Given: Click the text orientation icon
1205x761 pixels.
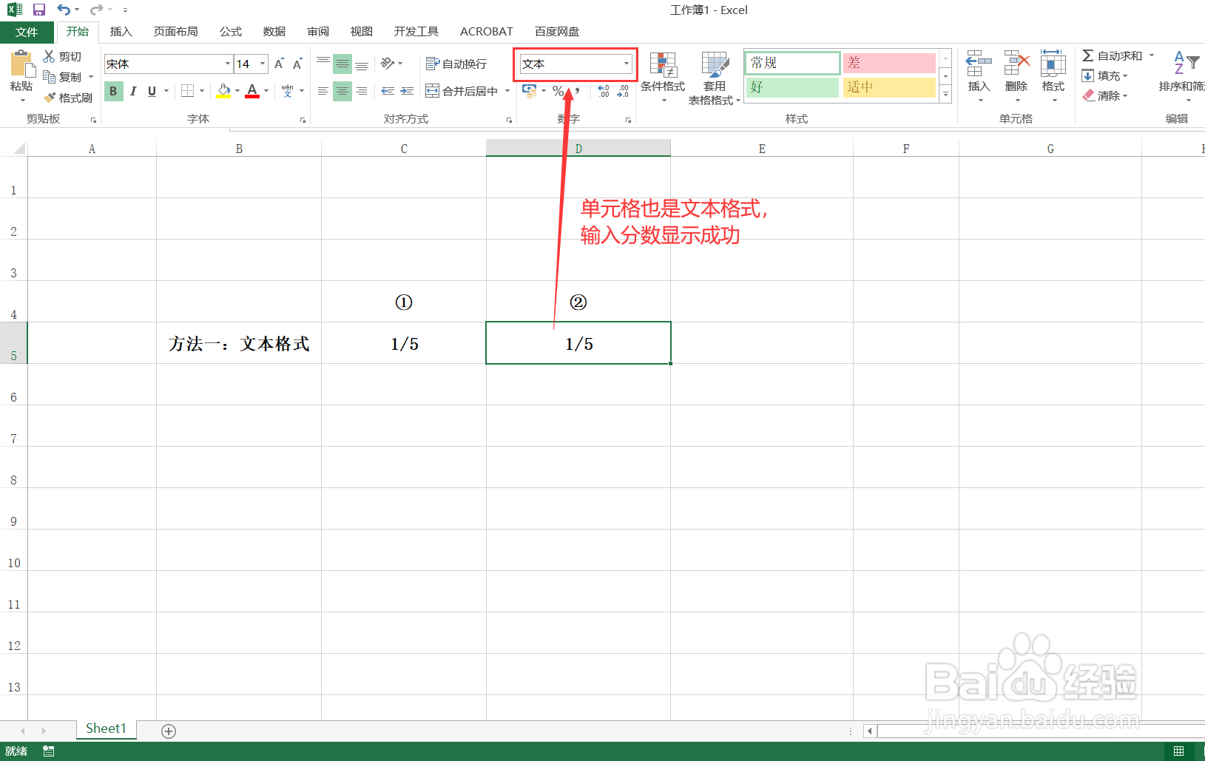Looking at the screenshot, I should pyautogui.click(x=388, y=64).
